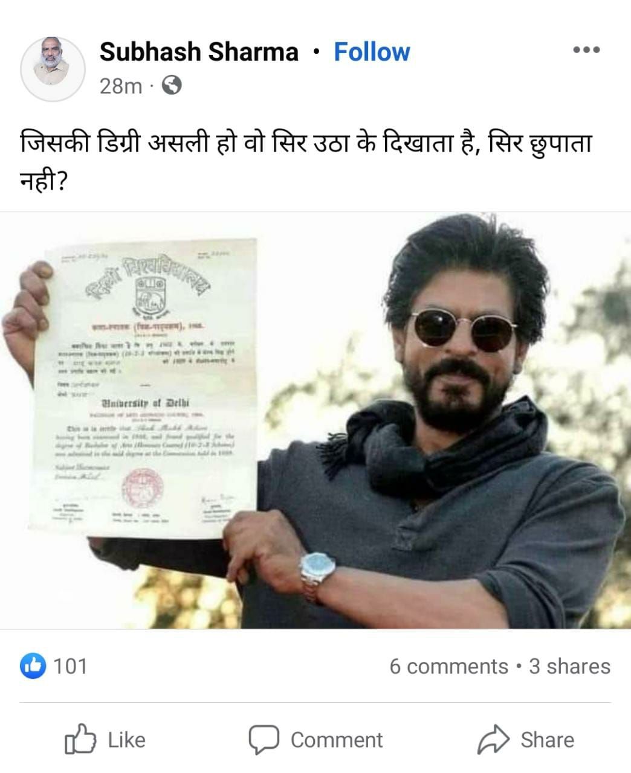
Task: Open the 28m timestamp link
Action: click(120, 86)
